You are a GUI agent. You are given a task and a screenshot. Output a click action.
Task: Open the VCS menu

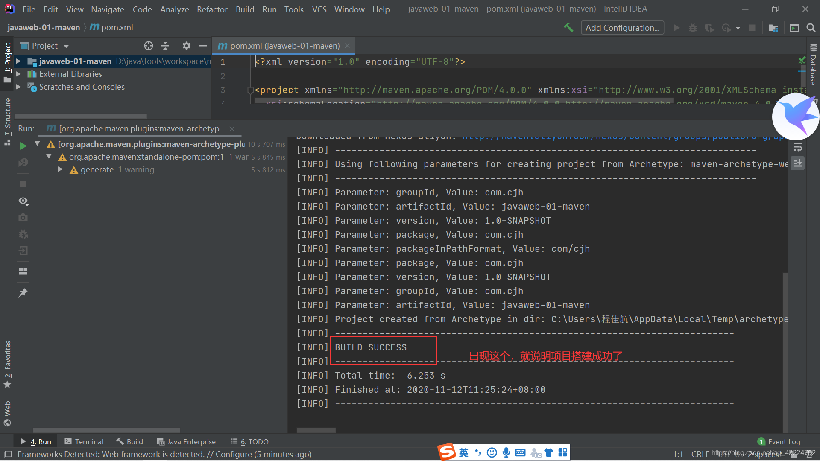pos(319,9)
